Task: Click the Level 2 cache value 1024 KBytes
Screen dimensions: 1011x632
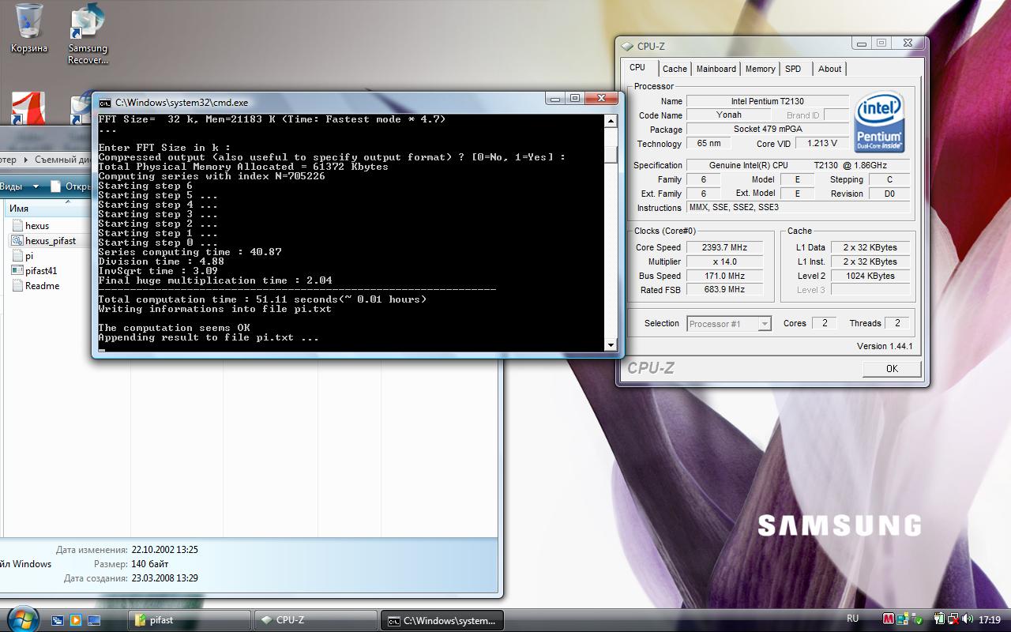Action: click(x=870, y=276)
